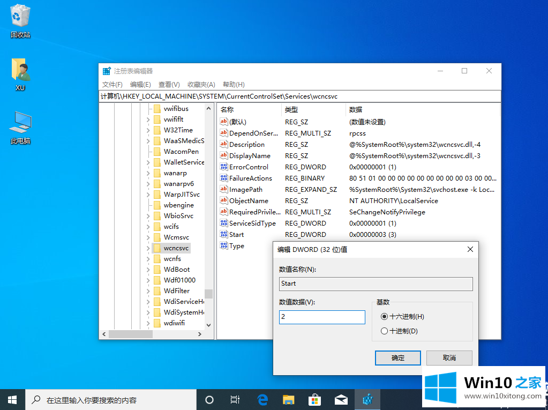Open Task View from the taskbar

click(235, 400)
